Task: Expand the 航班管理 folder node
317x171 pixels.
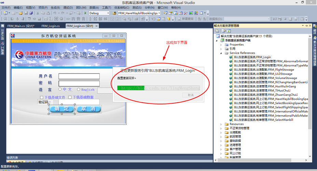Action: (221, 137)
